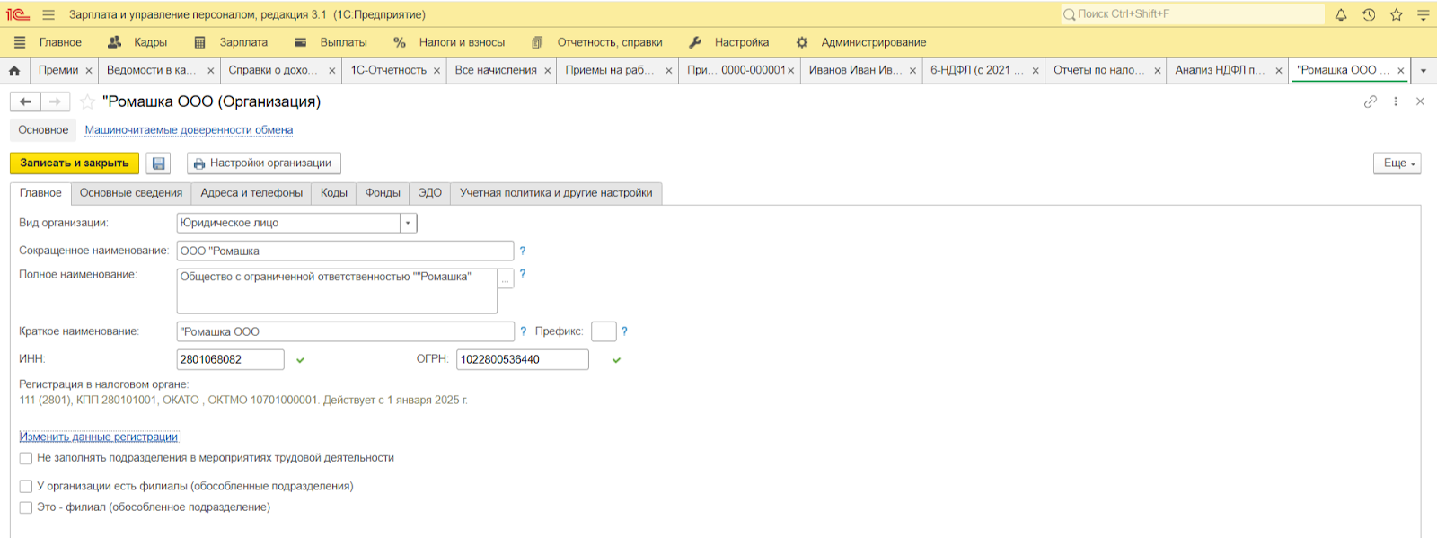Save with the floppy disk icon
The width and height of the screenshot is (1437, 538).
pyautogui.click(x=159, y=163)
